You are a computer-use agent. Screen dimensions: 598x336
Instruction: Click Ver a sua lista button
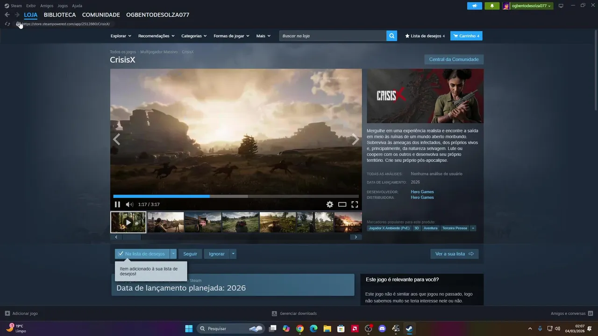pyautogui.click(x=454, y=254)
